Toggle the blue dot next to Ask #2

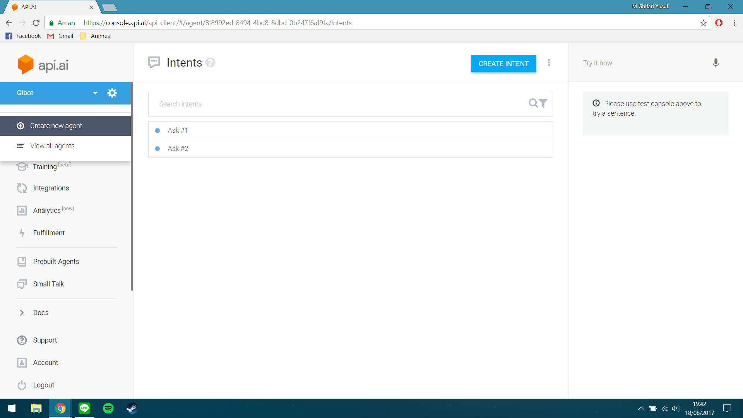(x=158, y=149)
